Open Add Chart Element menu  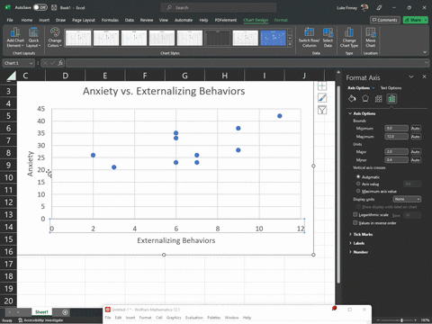[x=15, y=37]
